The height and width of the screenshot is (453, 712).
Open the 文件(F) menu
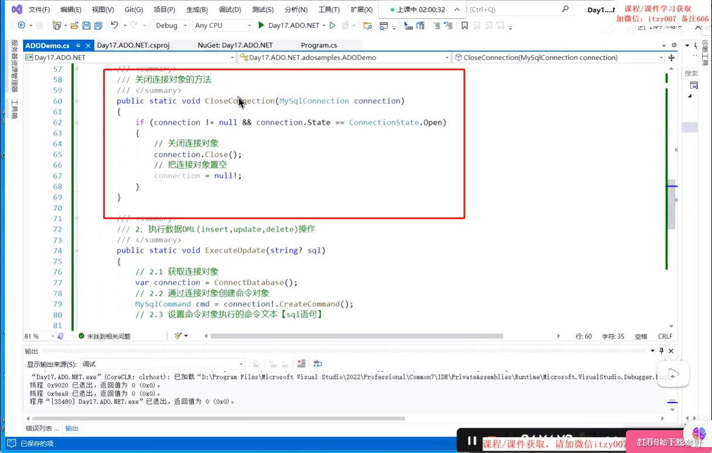pyautogui.click(x=39, y=9)
